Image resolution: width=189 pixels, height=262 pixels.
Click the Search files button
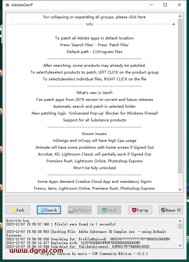click(49, 210)
